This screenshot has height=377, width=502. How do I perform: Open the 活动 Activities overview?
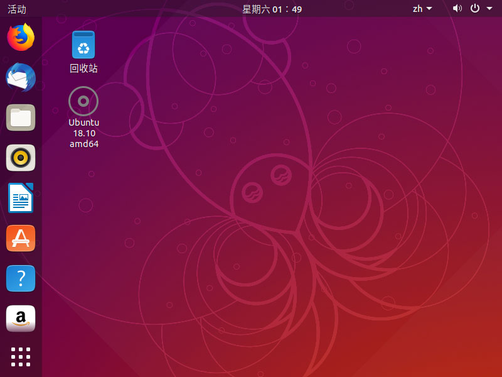click(x=16, y=9)
